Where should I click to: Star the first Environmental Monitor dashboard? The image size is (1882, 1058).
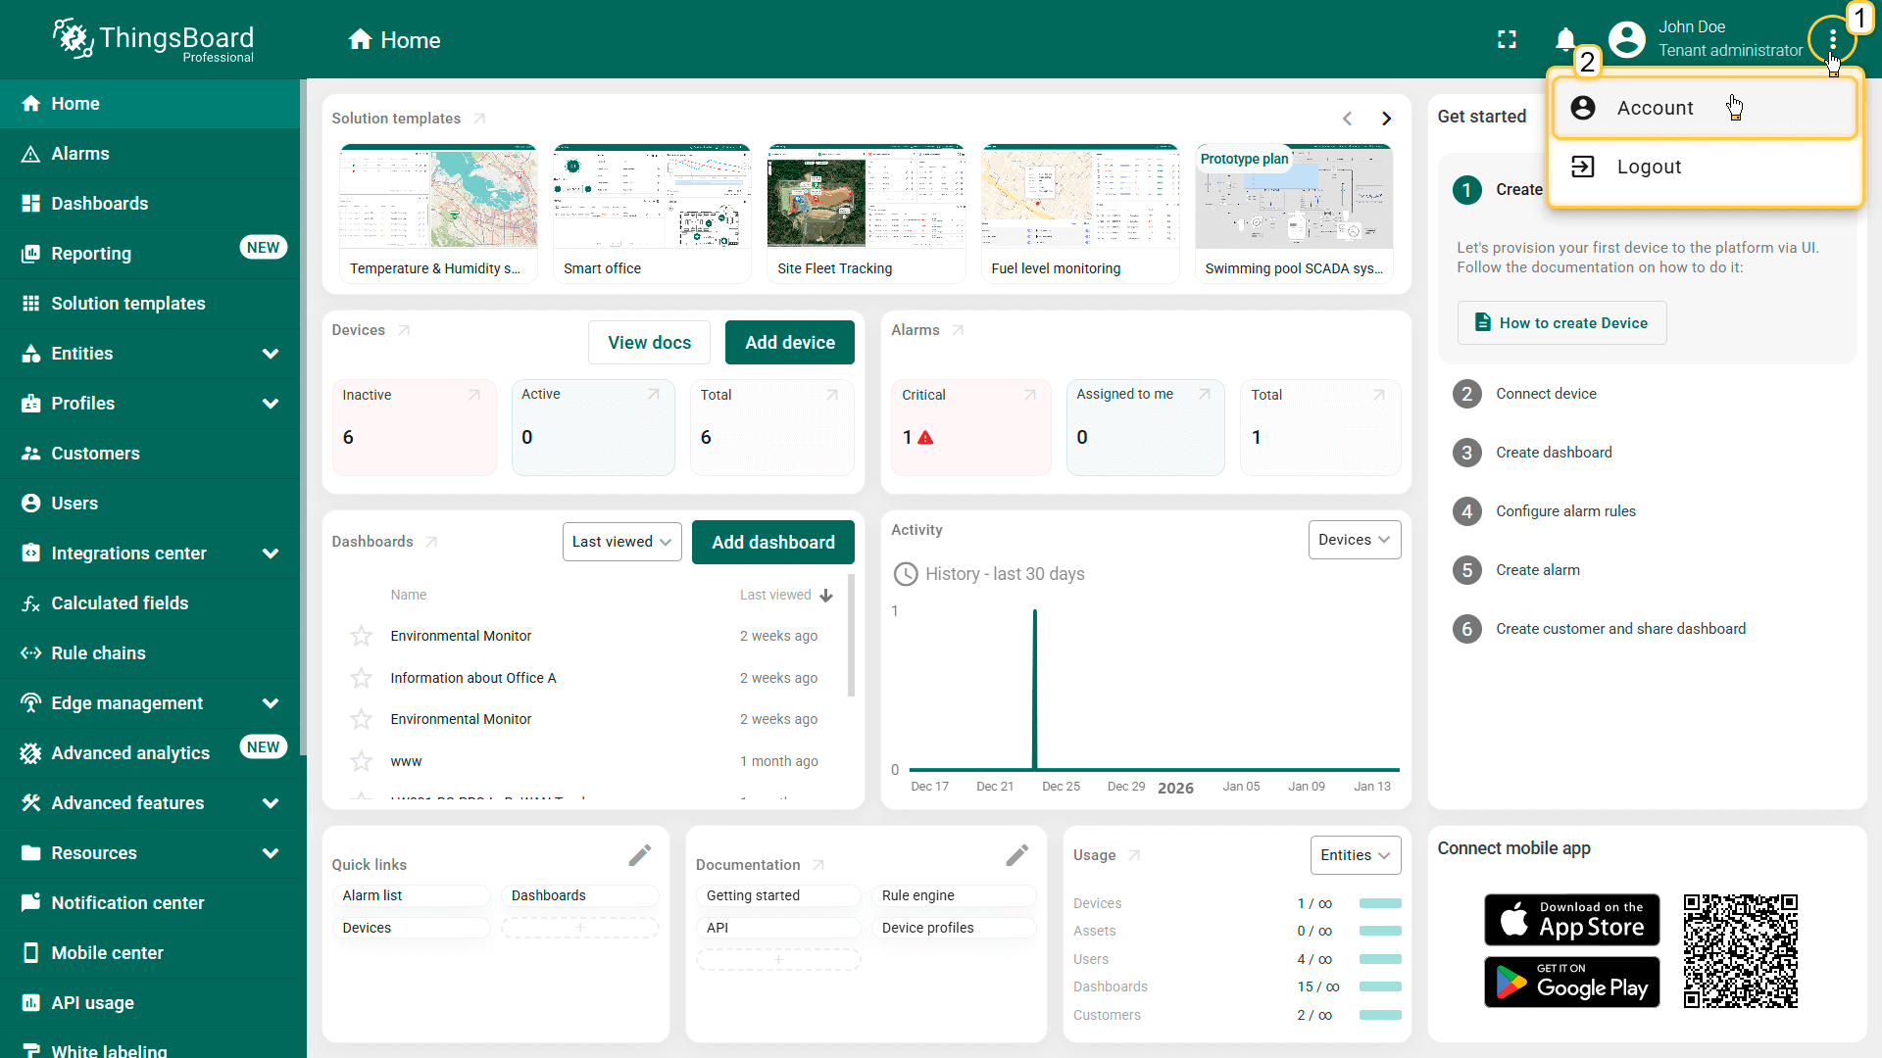pos(361,636)
